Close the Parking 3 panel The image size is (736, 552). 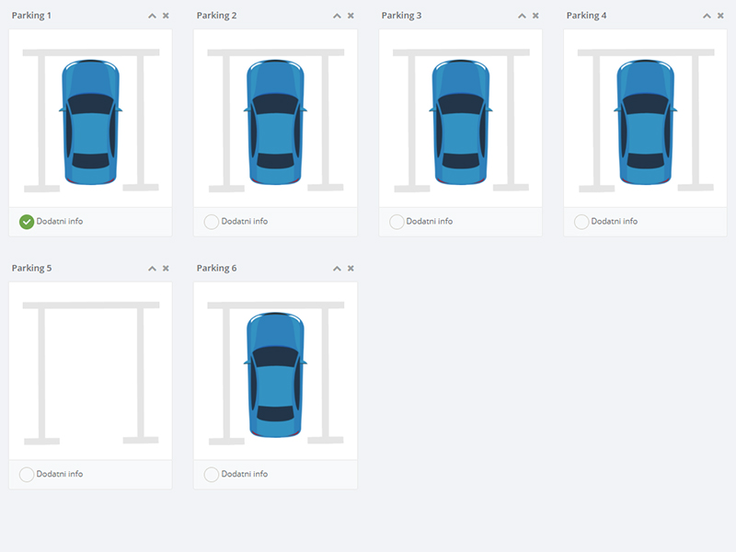pos(535,16)
